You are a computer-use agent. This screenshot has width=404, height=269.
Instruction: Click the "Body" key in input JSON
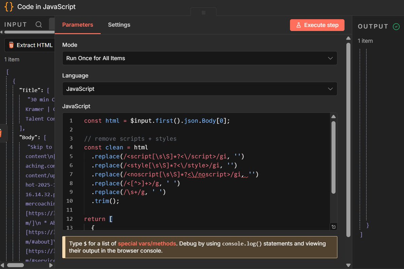pos(29,137)
